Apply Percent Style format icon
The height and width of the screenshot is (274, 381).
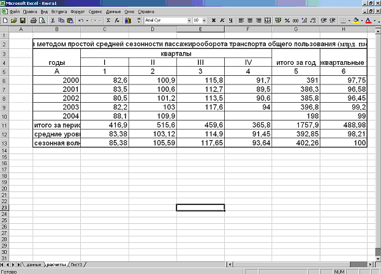[287, 20]
